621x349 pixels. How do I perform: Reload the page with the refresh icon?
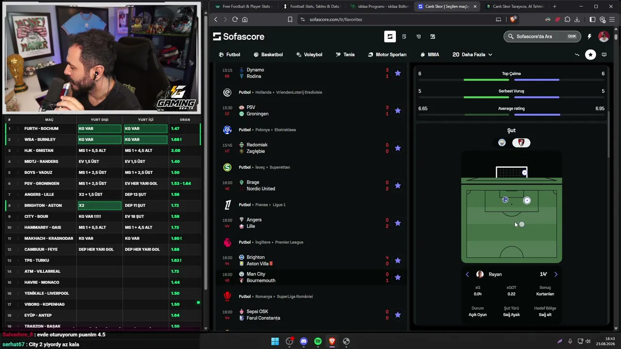(235, 19)
